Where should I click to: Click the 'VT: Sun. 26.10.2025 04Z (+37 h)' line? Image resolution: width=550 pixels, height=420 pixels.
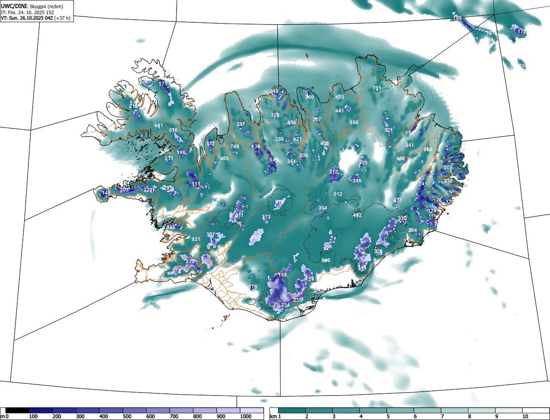click(x=36, y=18)
